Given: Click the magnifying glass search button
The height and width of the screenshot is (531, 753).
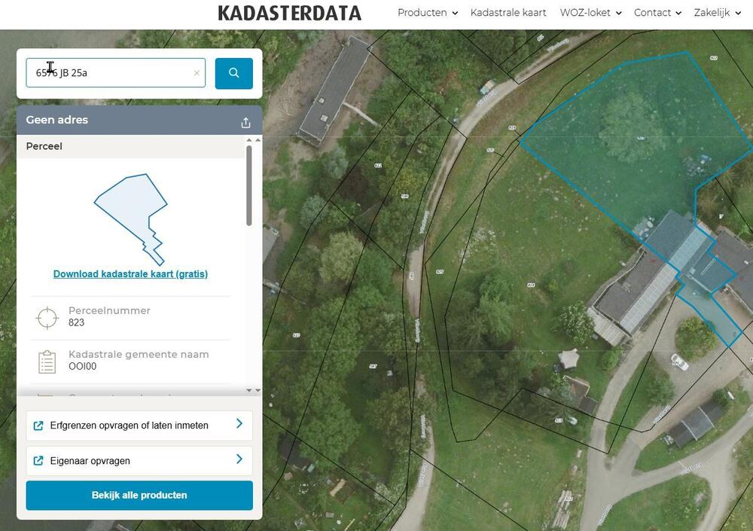Looking at the screenshot, I should coord(233,73).
